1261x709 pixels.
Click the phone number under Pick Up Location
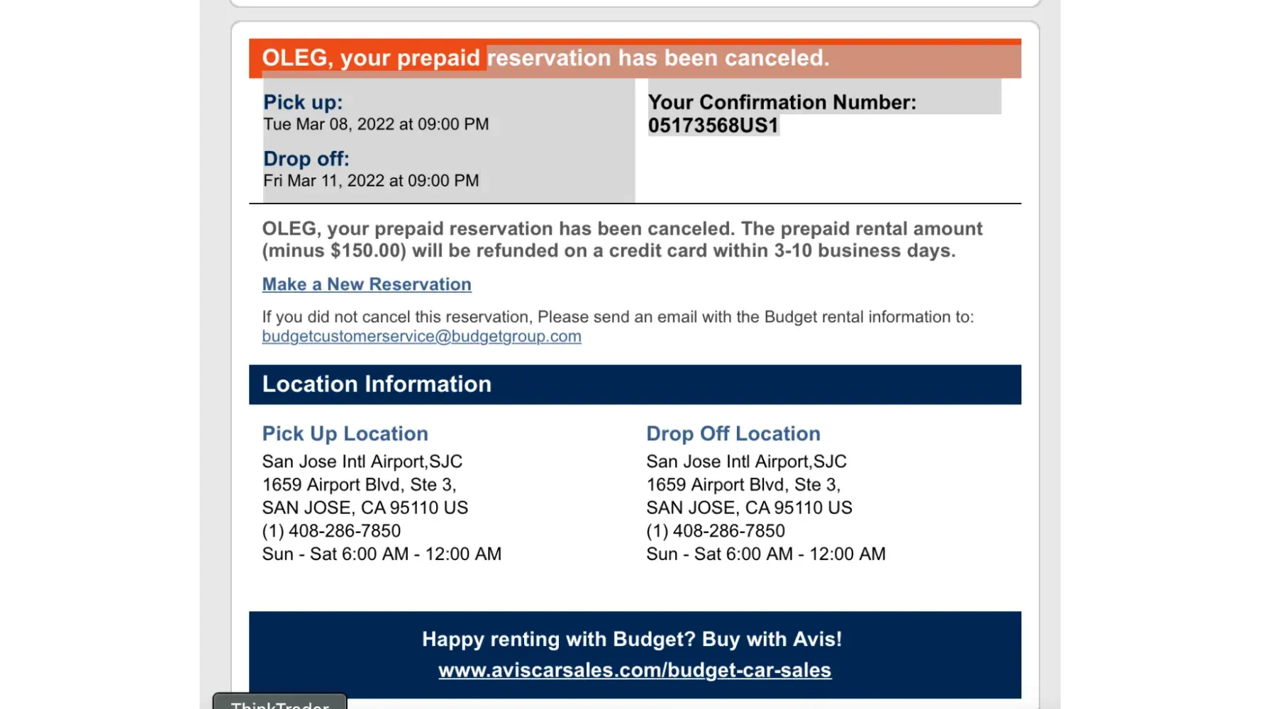point(331,530)
